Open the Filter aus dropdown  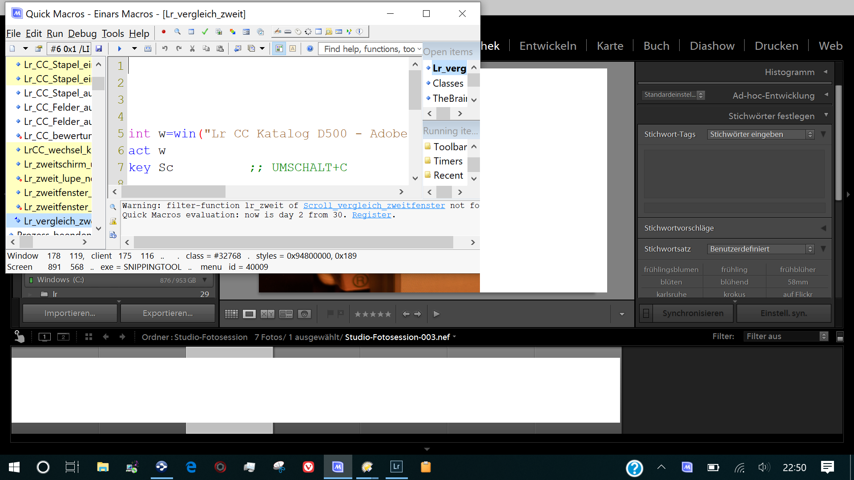786,336
